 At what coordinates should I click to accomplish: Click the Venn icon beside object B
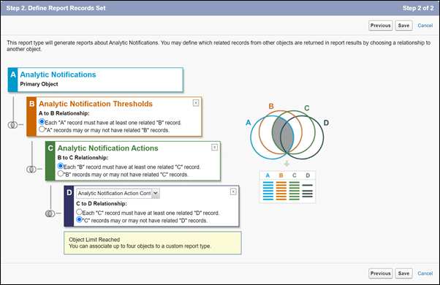12,125
